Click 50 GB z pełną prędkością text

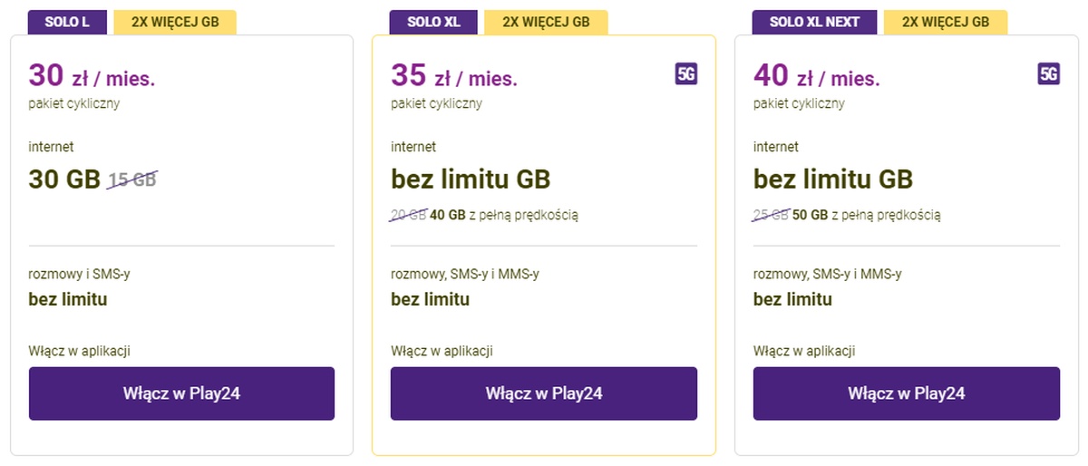point(866,215)
